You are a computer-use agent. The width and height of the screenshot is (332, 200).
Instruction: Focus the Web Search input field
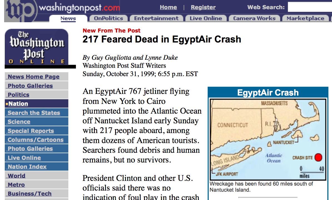[310, 7]
